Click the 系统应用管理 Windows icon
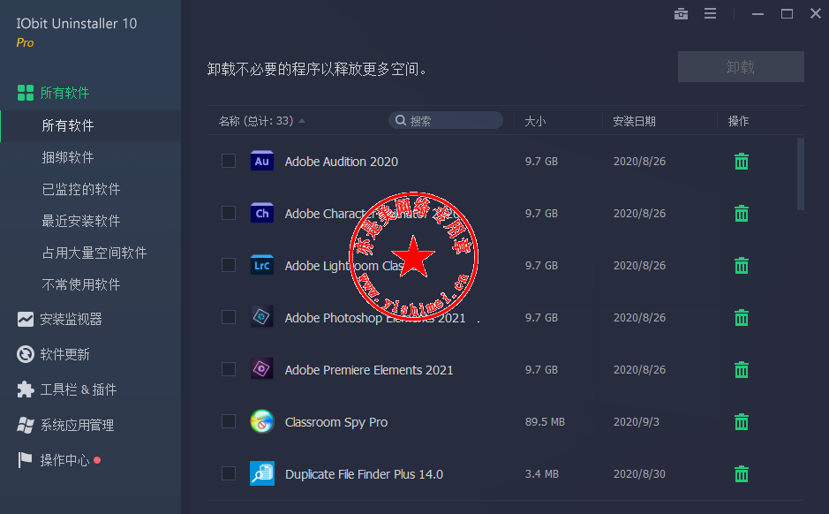 click(x=26, y=425)
